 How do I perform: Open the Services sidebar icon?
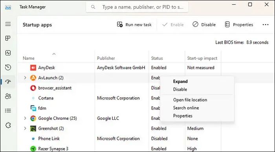(x=8, y=125)
